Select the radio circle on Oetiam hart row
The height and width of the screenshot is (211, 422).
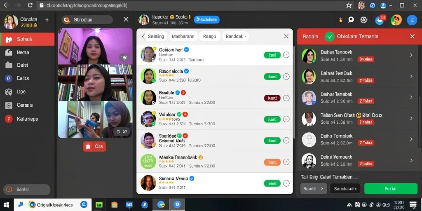coord(286,55)
